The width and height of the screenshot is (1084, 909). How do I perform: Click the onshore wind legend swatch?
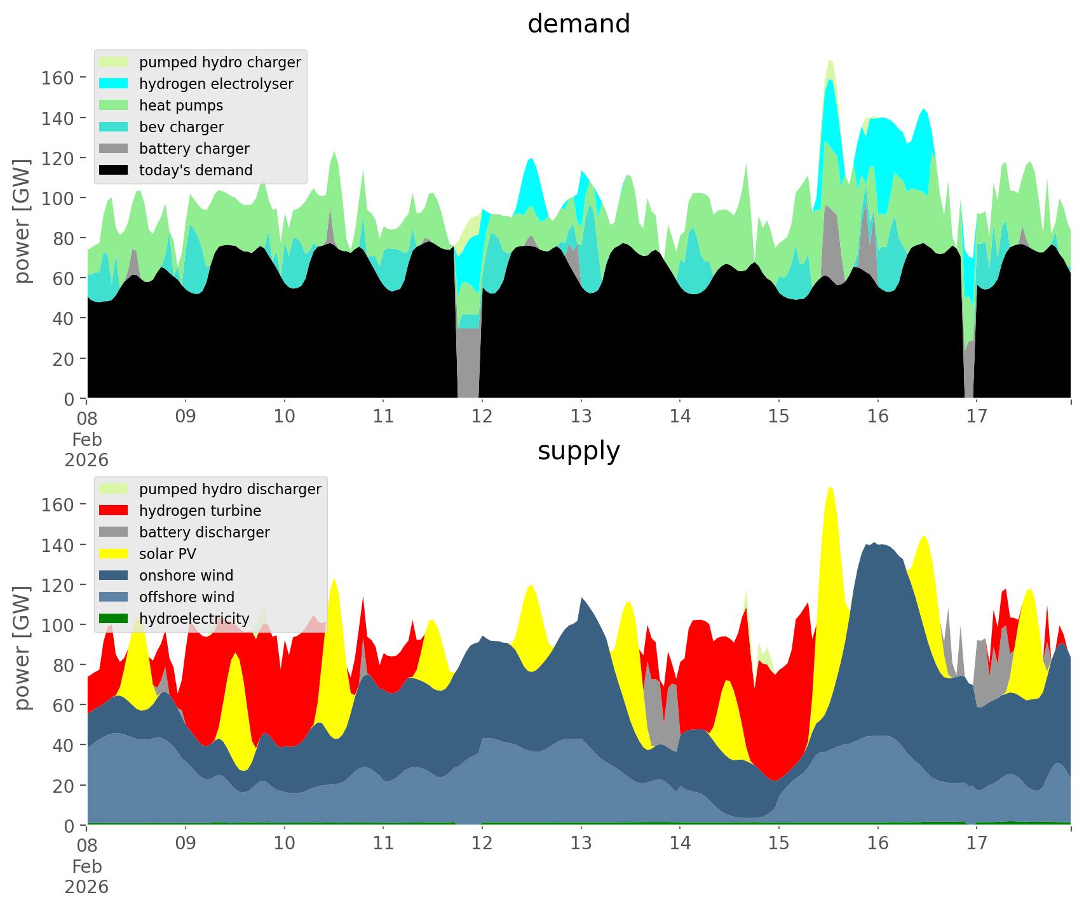click(114, 576)
